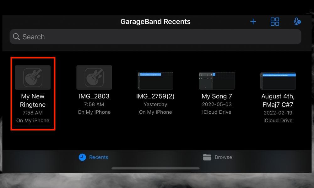Click iCloud Drive under My Song 7
314x188 pixels.
click(x=217, y=112)
